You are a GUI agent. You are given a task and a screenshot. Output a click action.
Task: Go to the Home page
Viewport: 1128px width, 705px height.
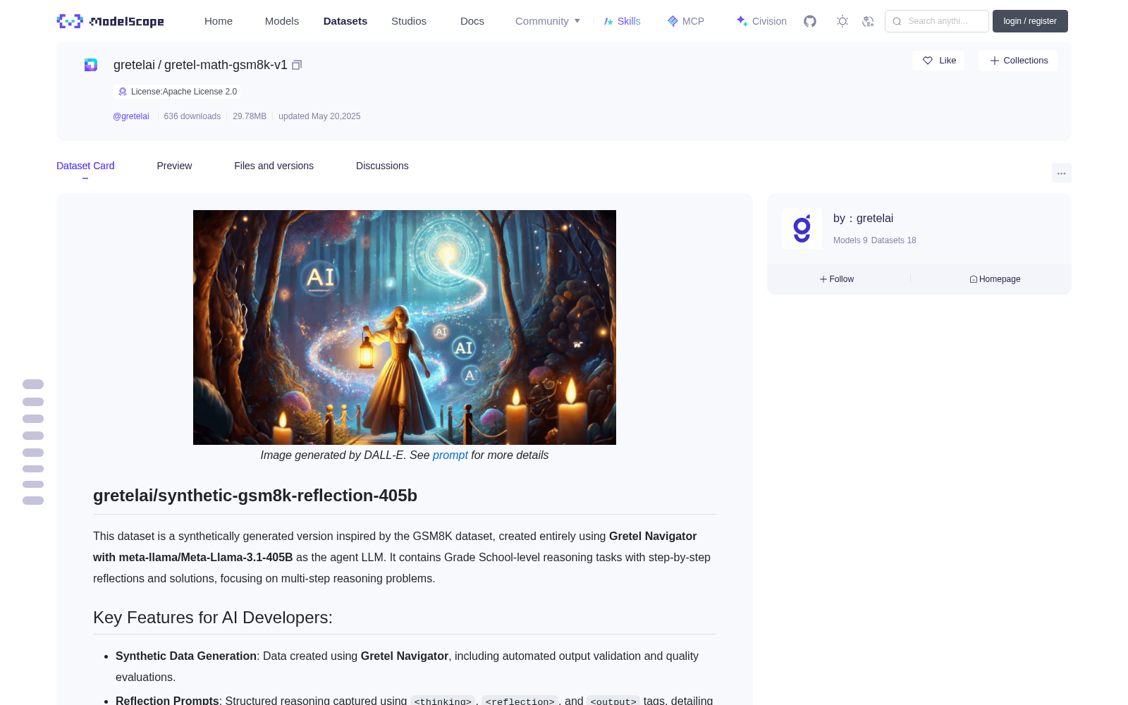(x=219, y=21)
